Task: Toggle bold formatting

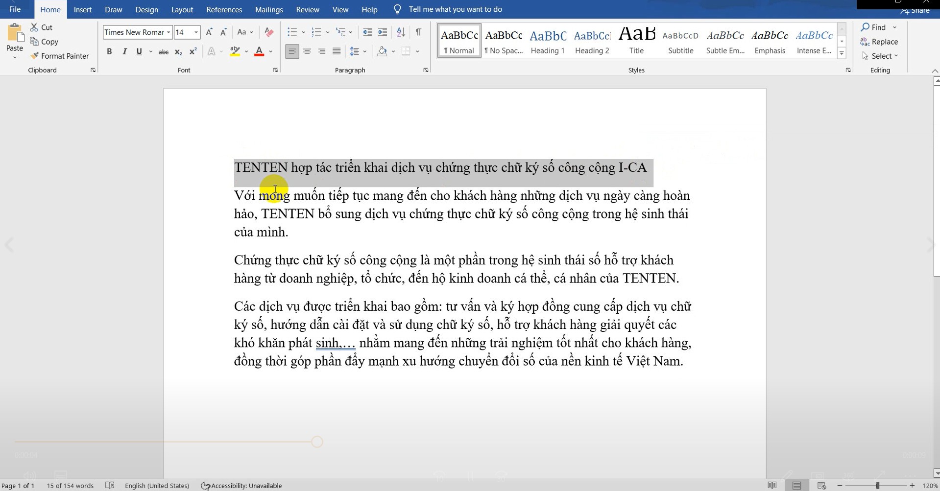Action: (x=109, y=51)
